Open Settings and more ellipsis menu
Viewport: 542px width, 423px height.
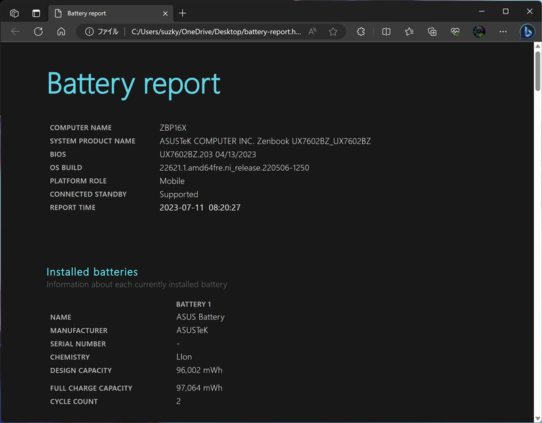point(503,31)
